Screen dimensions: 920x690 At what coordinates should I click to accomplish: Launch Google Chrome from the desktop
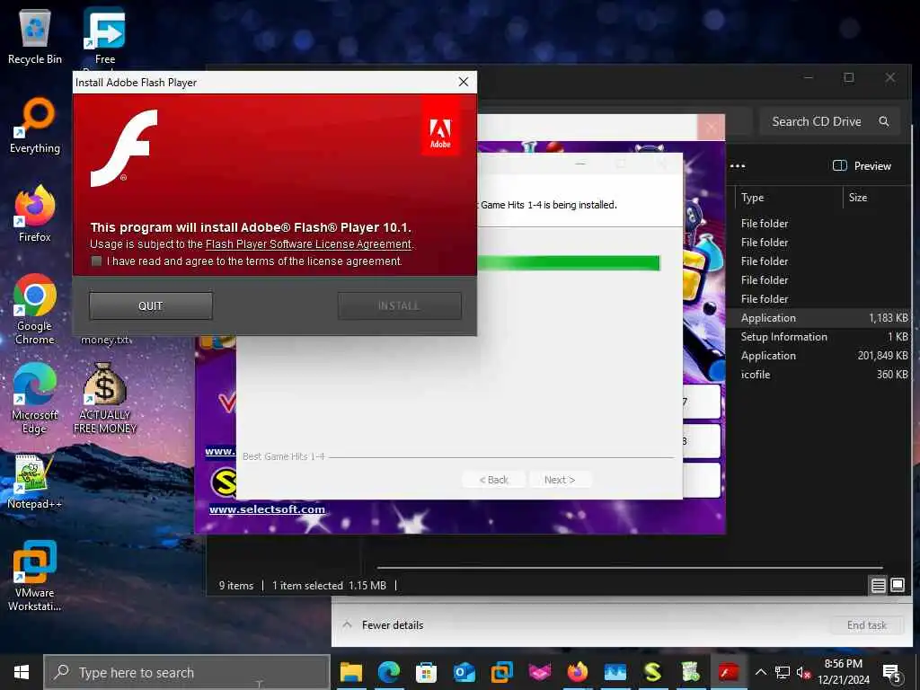[x=35, y=309]
